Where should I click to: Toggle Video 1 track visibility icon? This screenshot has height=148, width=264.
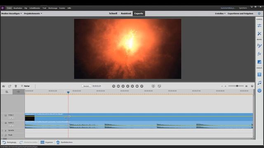coord(5,115)
